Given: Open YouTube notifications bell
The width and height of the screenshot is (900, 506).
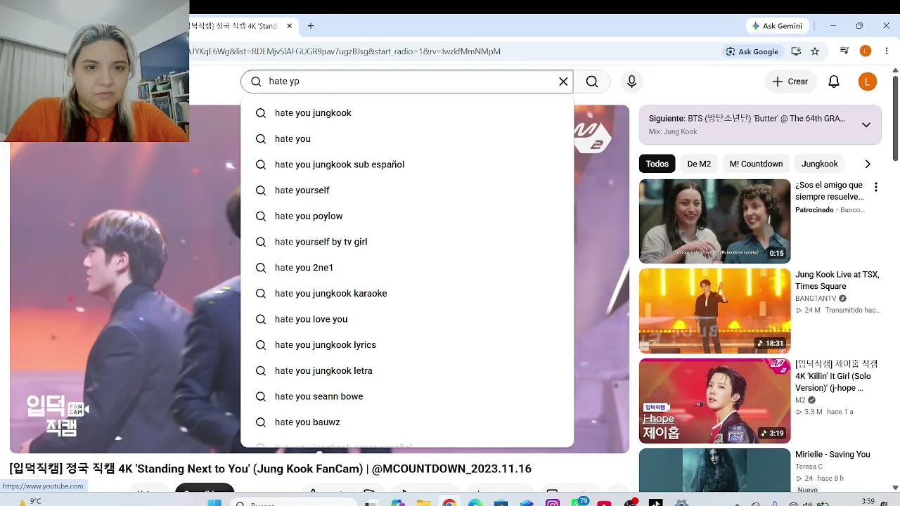Looking at the screenshot, I should 834,82.
